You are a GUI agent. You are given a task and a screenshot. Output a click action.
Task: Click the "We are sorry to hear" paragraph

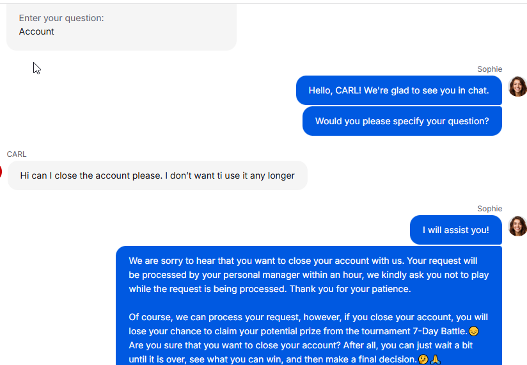(x=308, y=275)
